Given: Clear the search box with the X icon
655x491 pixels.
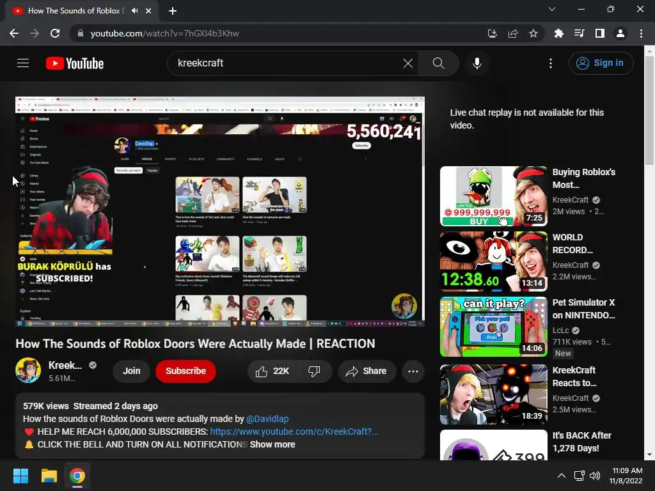Looking at the screenshot, I should (x=407, y=63).
